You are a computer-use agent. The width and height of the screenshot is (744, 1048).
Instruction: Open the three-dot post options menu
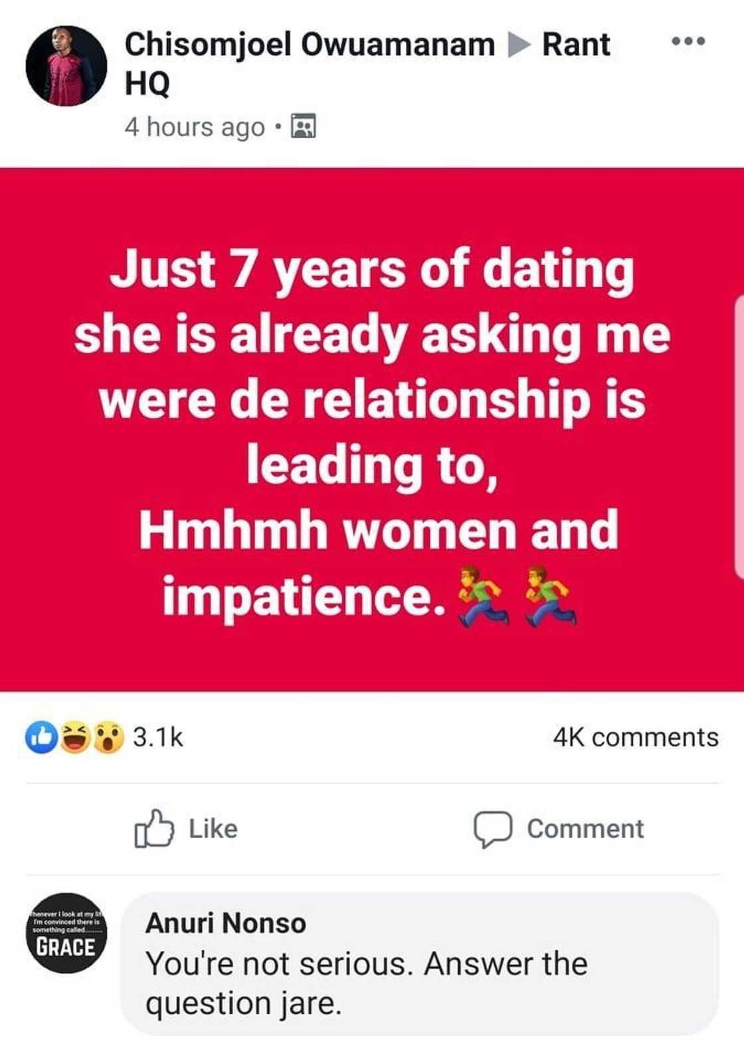(x=689, y=40)
